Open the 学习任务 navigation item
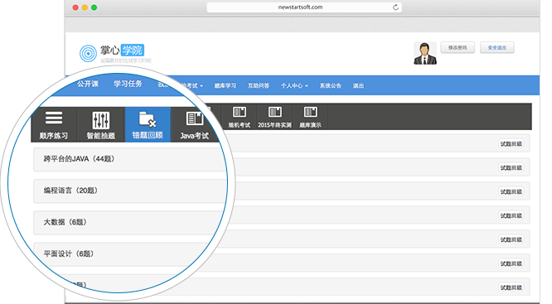 [128, 84]
